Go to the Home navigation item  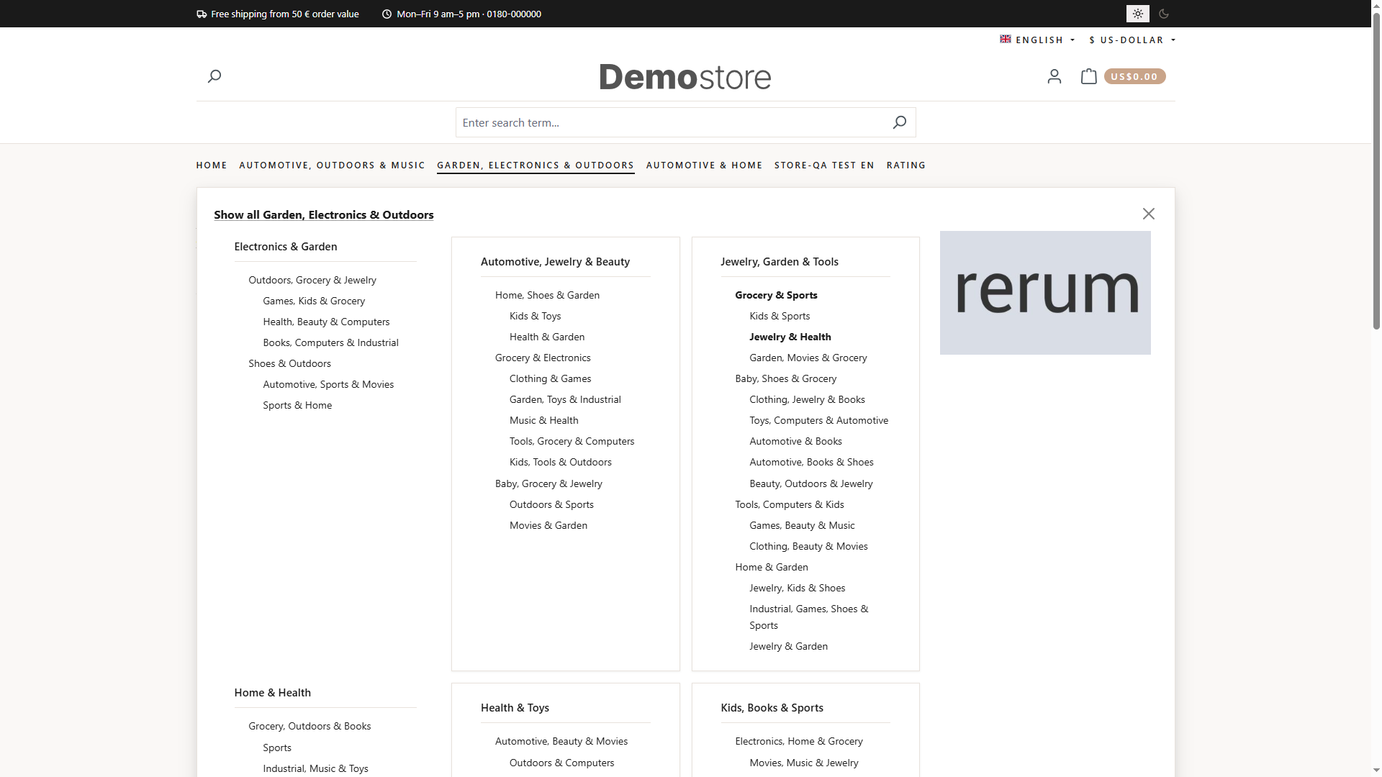[x=212, y=165]
